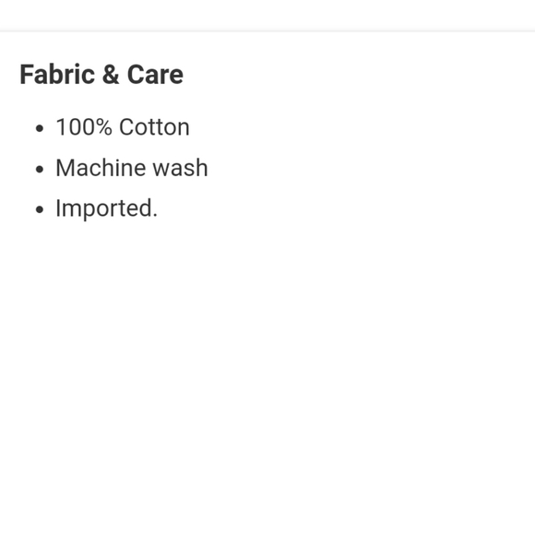This screenshot has width=535, height=534.
Task: Click the word wash
Action: [x=180, y=168]
